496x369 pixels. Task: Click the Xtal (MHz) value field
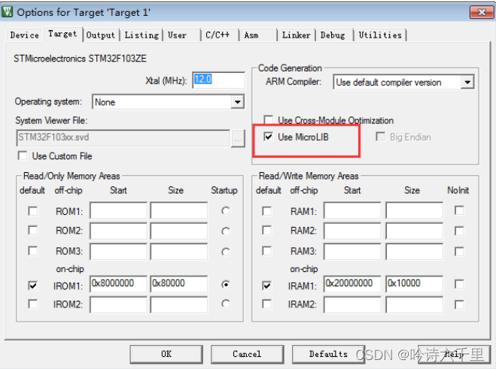218,80
